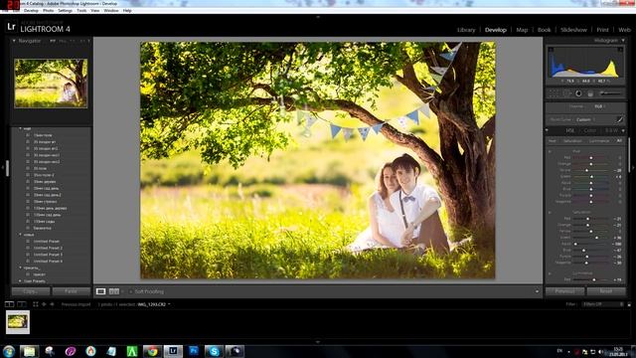Click the Reset button
636x358 pixels.
coord(606,291)
